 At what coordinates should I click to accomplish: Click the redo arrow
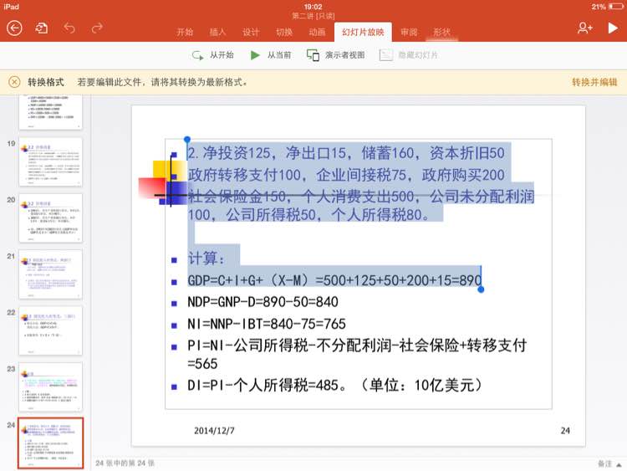click(x=97, y=28)
